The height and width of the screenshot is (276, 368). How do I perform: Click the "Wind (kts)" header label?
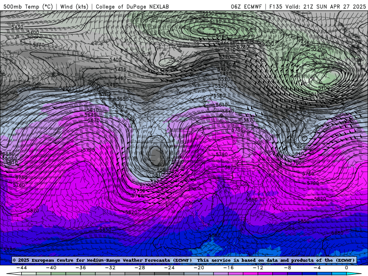[x=74, y=6]
